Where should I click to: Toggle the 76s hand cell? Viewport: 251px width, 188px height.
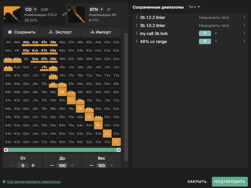(80, 100)
